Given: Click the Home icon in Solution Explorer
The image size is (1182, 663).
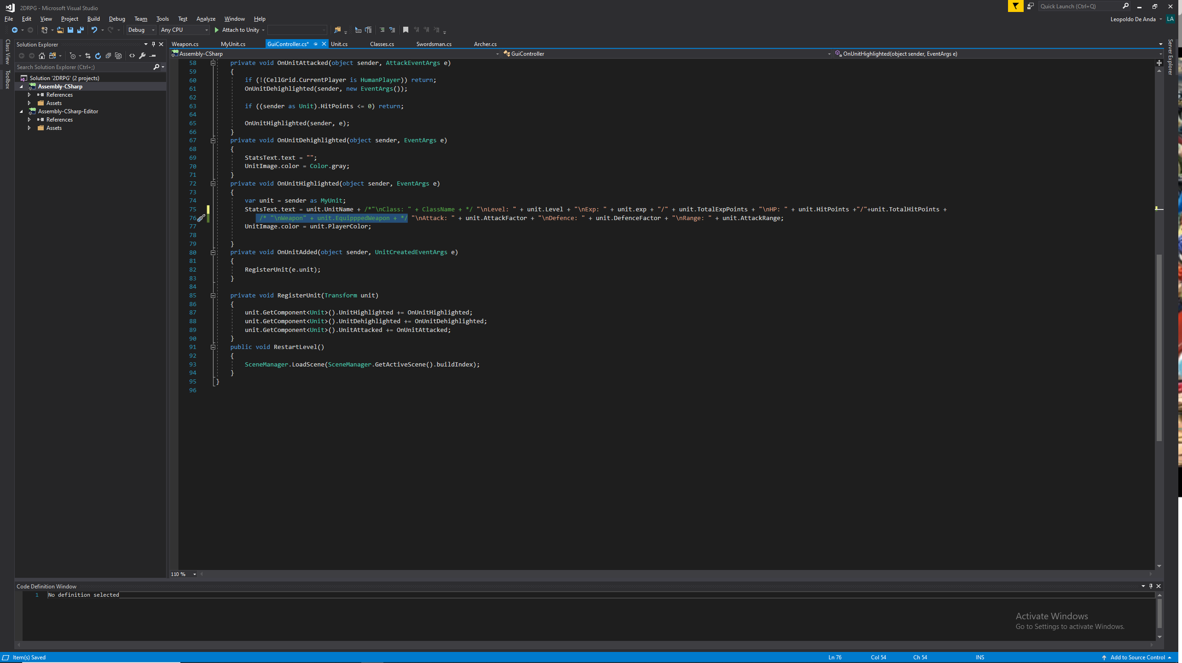Looking at the screenshot, I should (x=42, y=55).
